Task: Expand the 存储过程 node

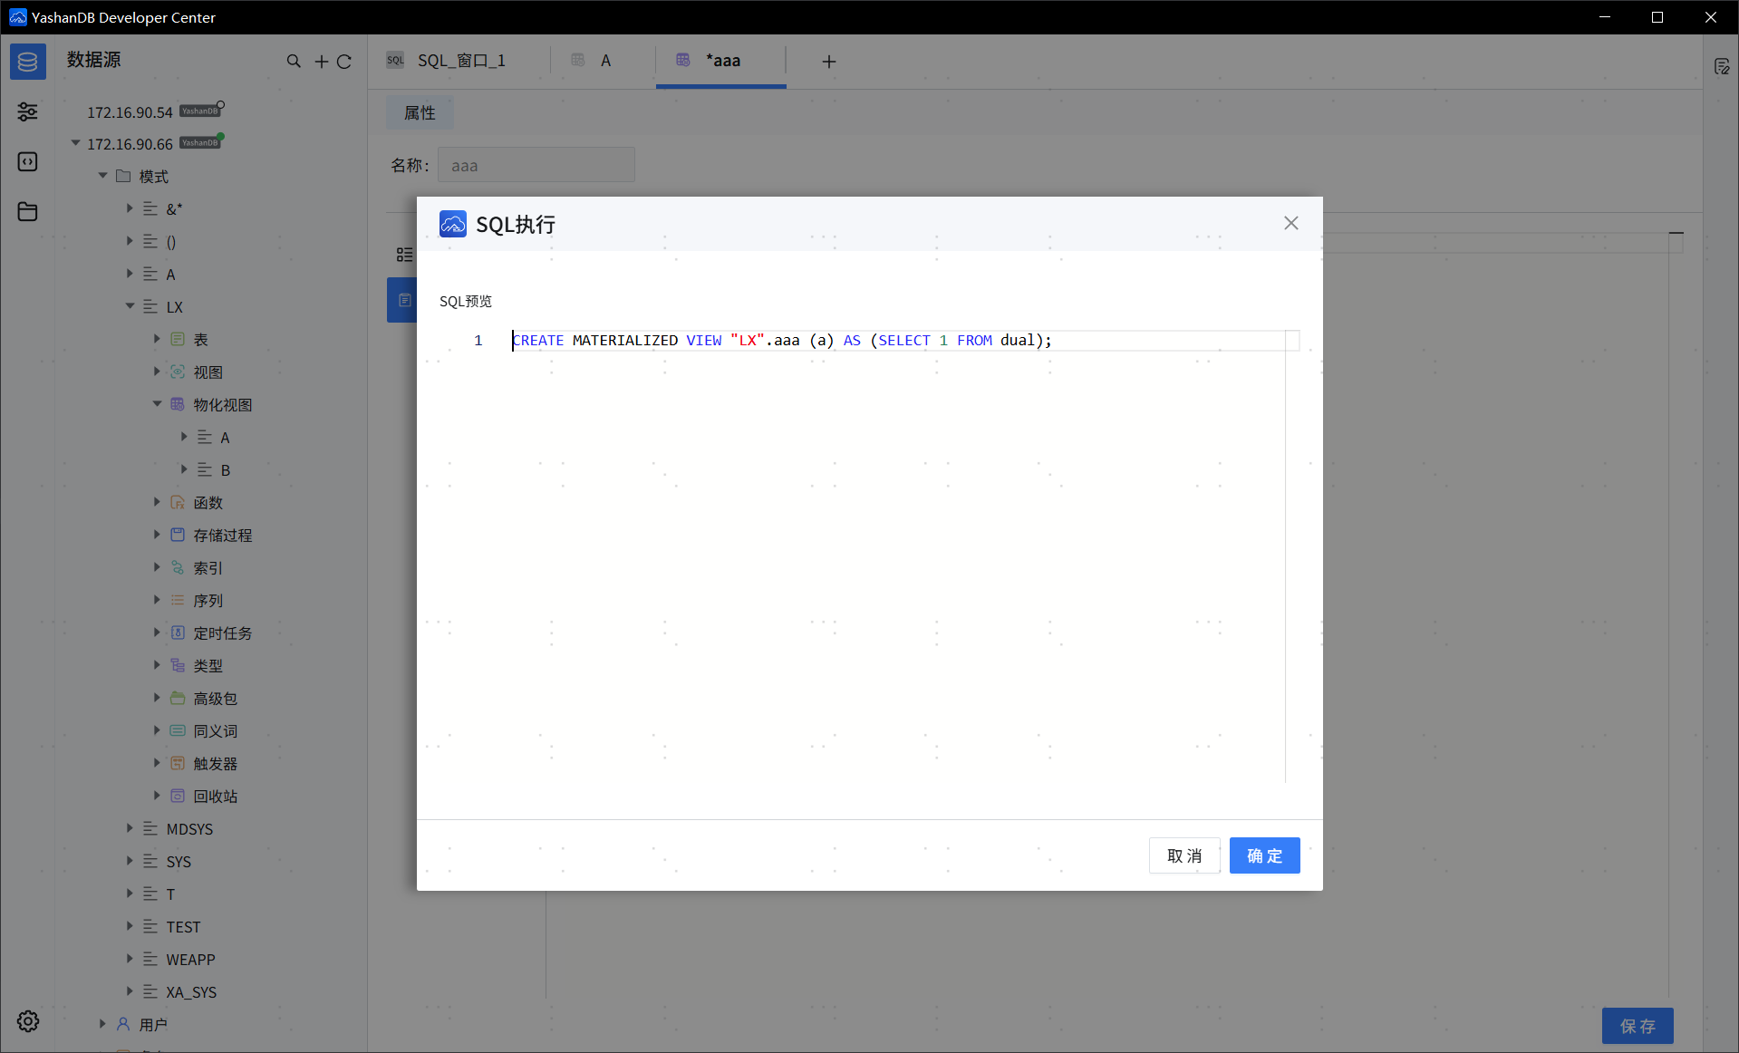Action: 157,535
